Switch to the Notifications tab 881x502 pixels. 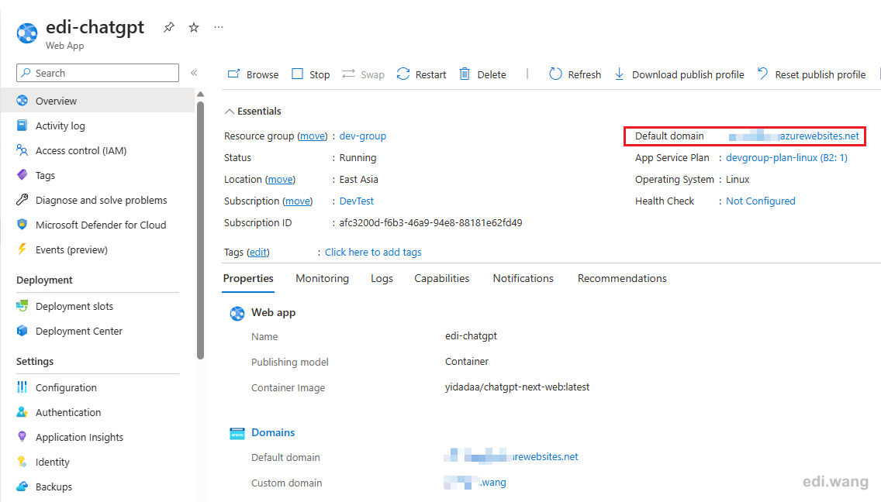[523, 279]
